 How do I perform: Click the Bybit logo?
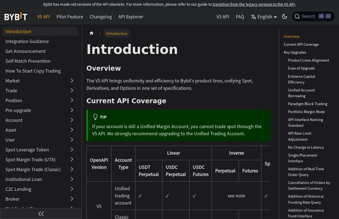click(16, 17)
